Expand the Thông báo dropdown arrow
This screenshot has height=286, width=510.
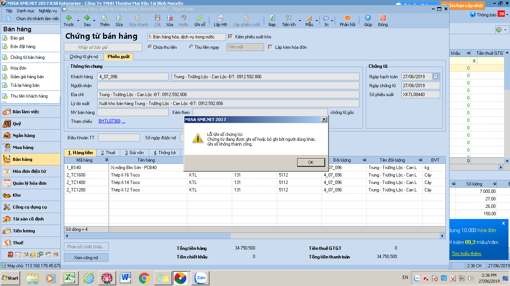coord(507,15)
